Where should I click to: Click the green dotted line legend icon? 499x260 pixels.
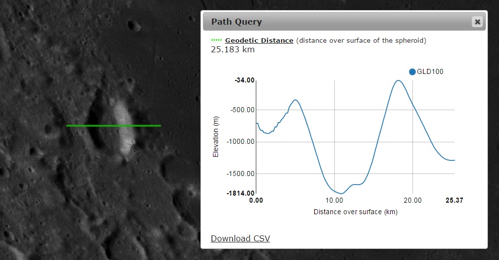[217, 40]
